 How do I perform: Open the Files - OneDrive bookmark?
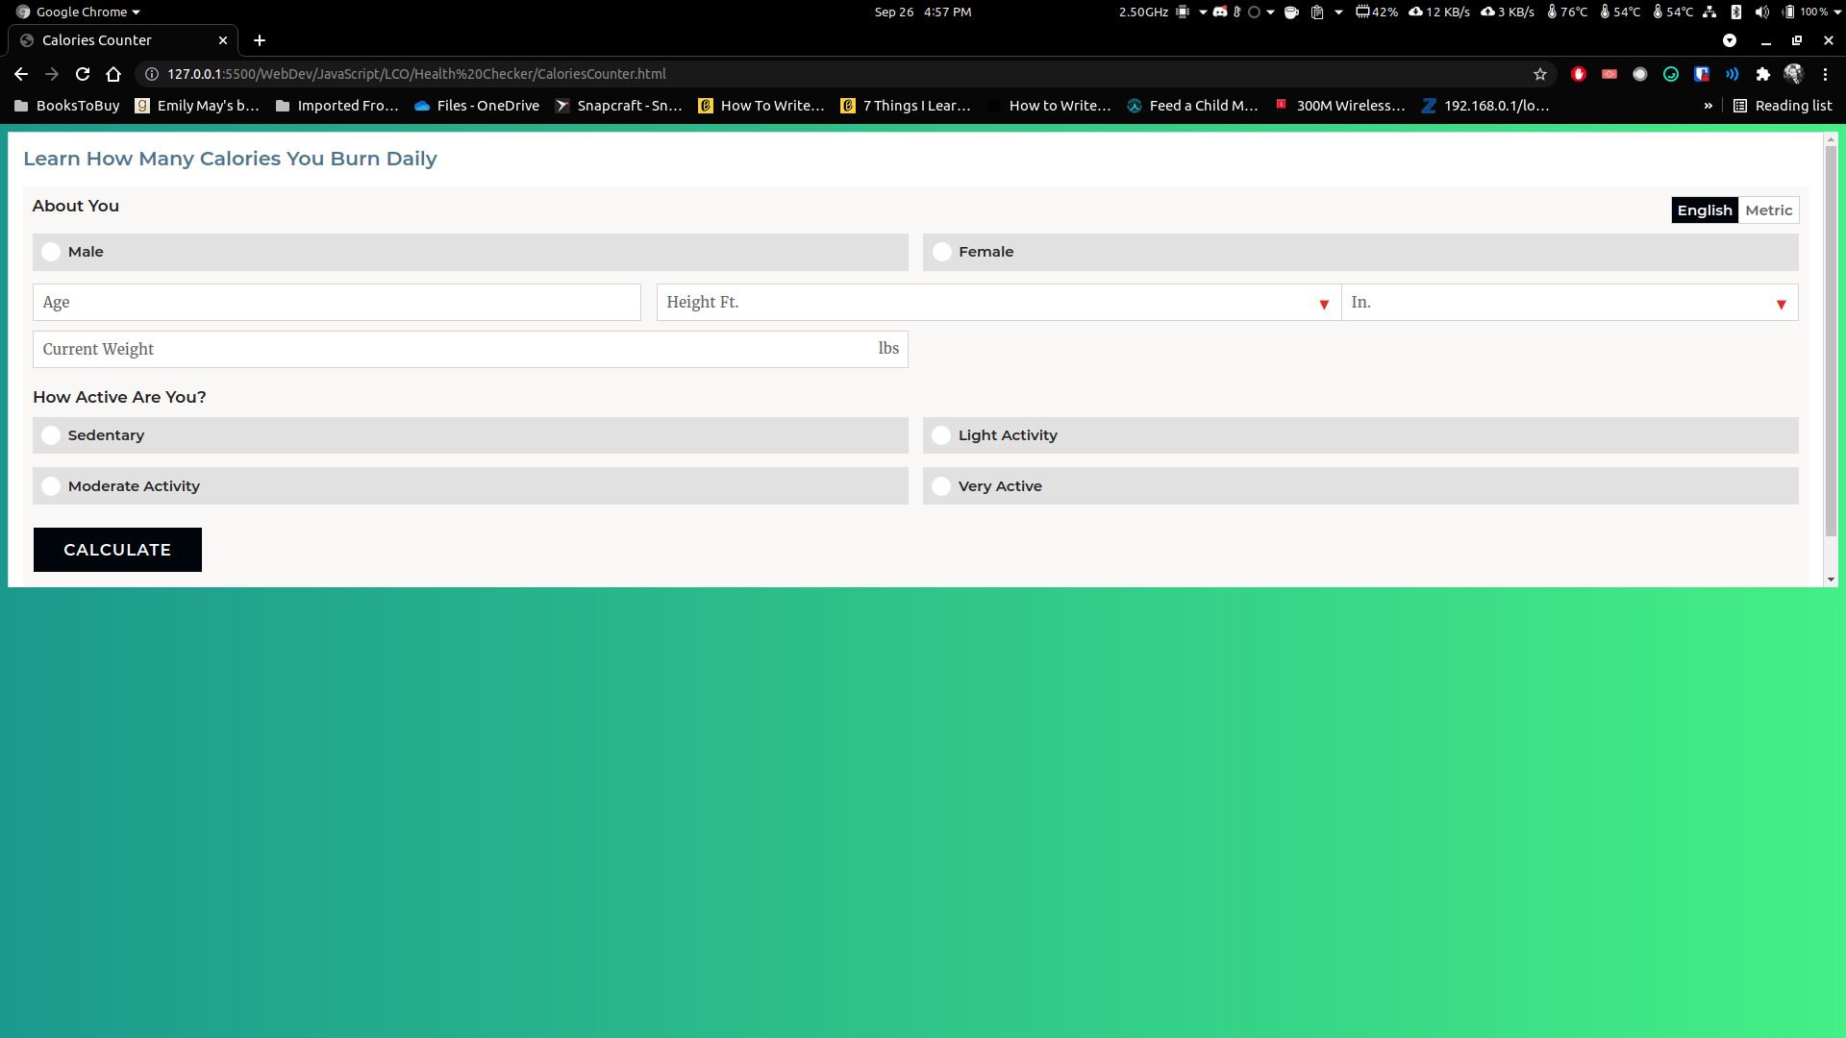[x=477, y=106]
